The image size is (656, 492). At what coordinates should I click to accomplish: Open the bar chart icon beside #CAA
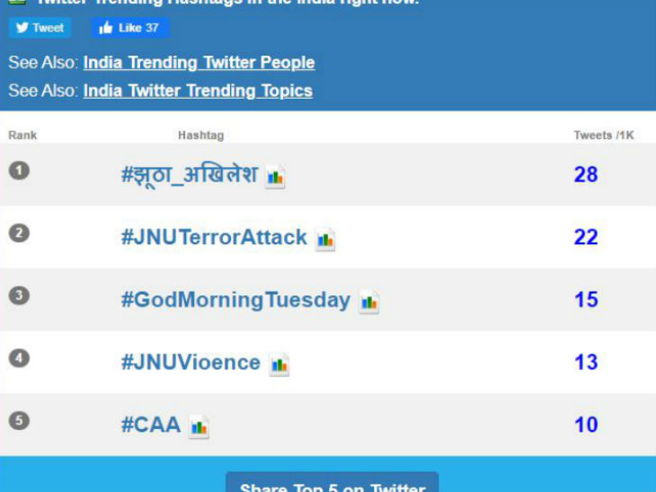click(199, 427)
